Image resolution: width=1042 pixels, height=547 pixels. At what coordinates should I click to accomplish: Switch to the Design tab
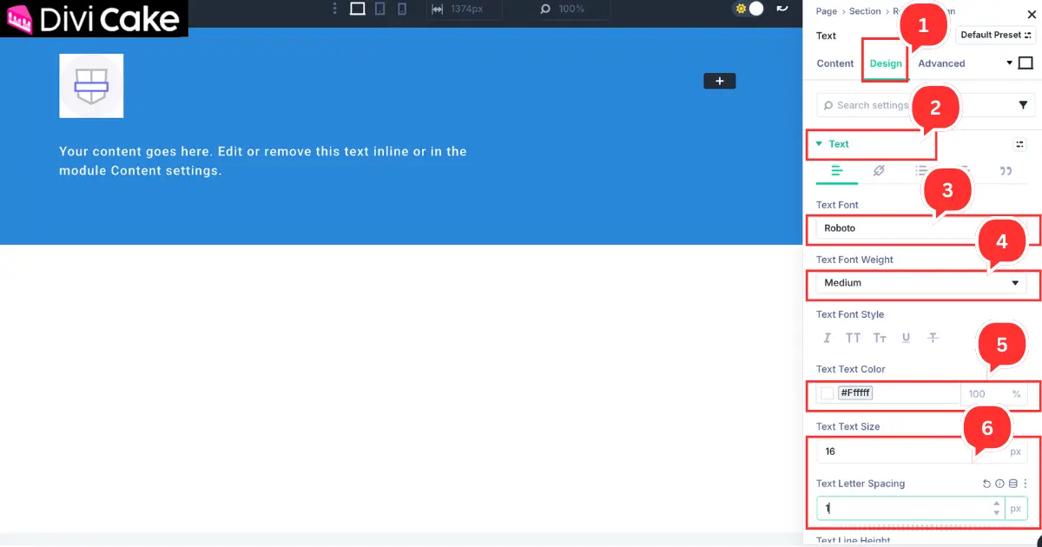(x=886, y=63)
